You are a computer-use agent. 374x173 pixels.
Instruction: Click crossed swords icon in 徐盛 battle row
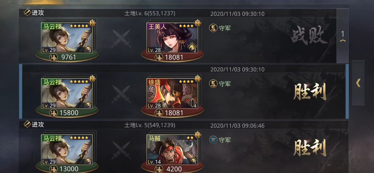click(x=121, y=94)
